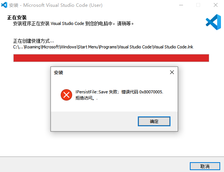The width and height of the screenshot is (224, 172).
Task: Confirm the error with the 确定 button
Action: [154, 121]
